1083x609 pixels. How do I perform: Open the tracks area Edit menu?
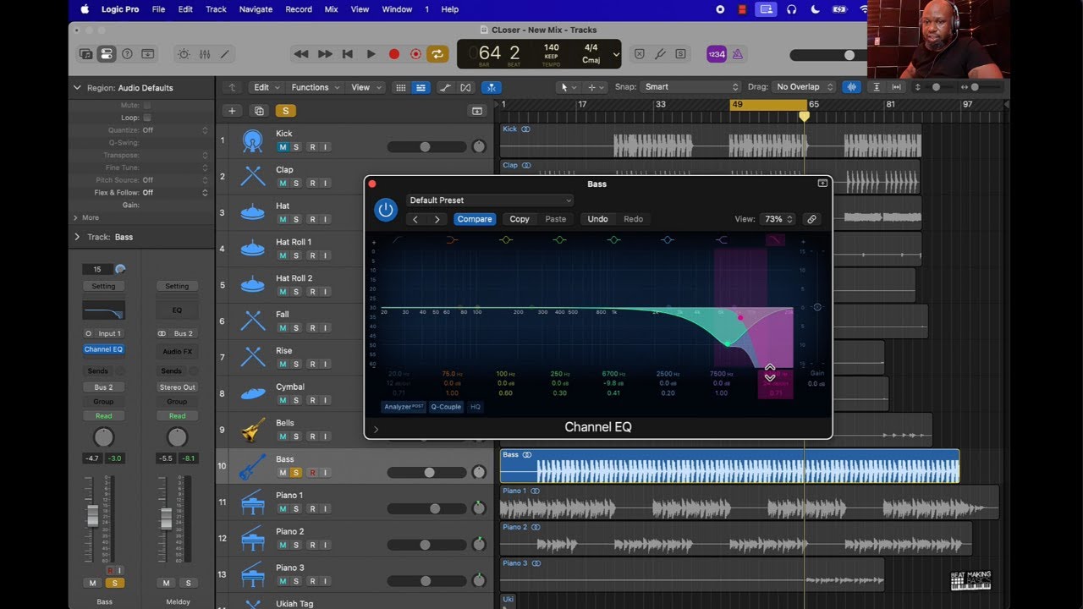coord(267,87)
